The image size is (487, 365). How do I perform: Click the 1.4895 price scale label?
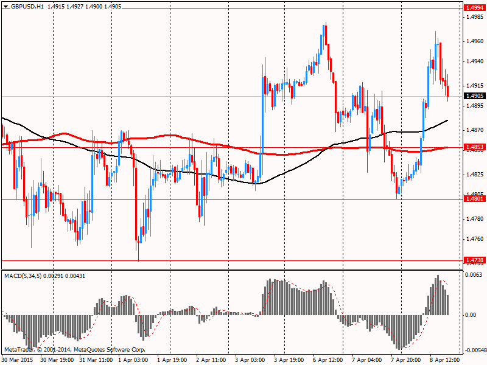coord(475,106)
